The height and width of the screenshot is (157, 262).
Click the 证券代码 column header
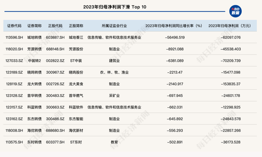point(14,26)
